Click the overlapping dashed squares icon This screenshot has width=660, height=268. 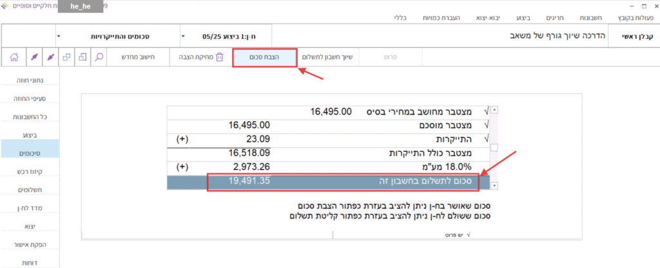click(x=66, y=57)
